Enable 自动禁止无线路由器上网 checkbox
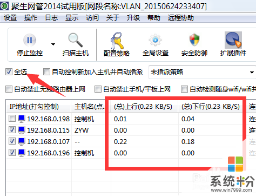Image resolution: width=256 pixels, height=196 pixels. (9, 89)
